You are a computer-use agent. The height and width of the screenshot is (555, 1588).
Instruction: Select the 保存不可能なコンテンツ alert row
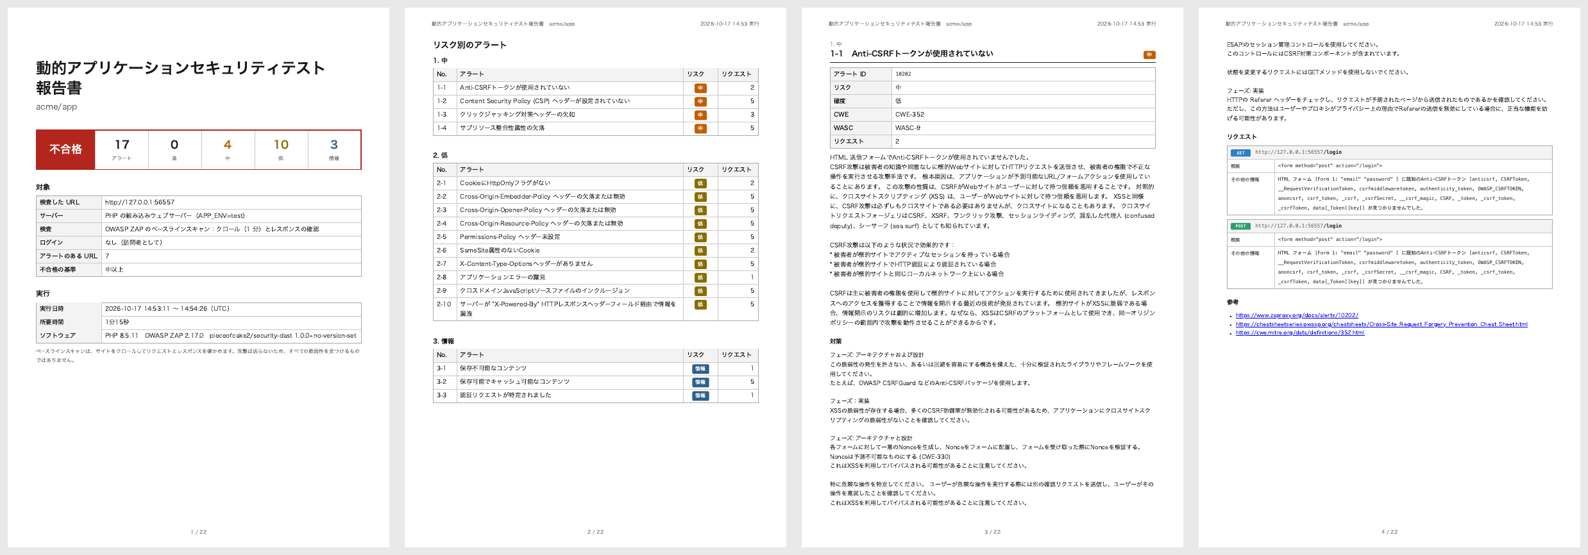point(596,369)
